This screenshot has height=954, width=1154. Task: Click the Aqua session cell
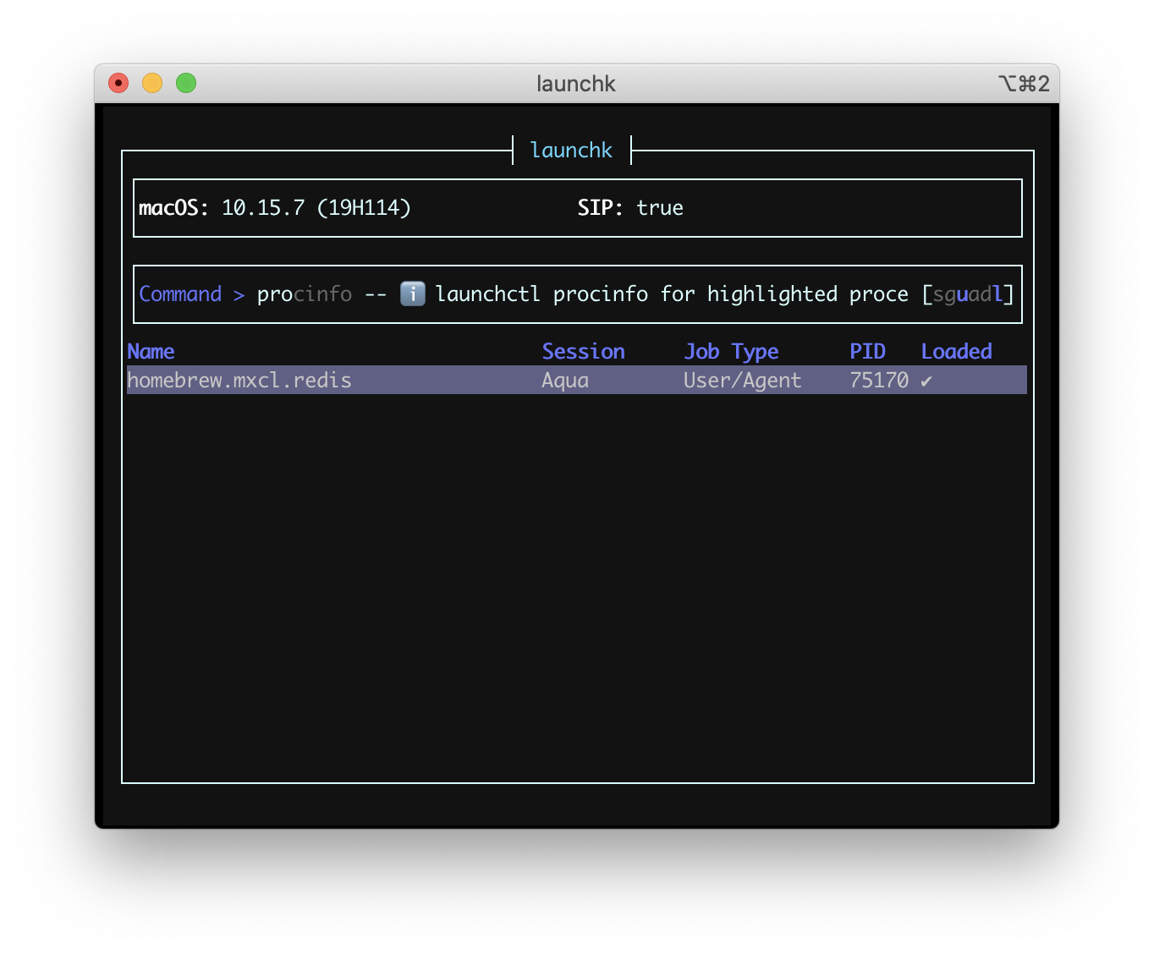pyautogui.click(x=565, y=381)
